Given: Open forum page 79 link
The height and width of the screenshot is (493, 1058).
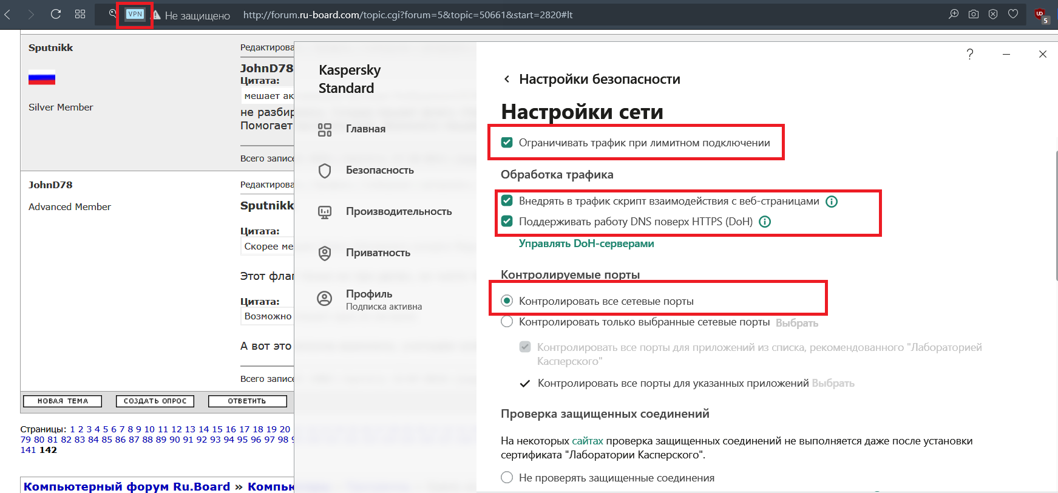Looking at the screenshot, I should 25,440.
